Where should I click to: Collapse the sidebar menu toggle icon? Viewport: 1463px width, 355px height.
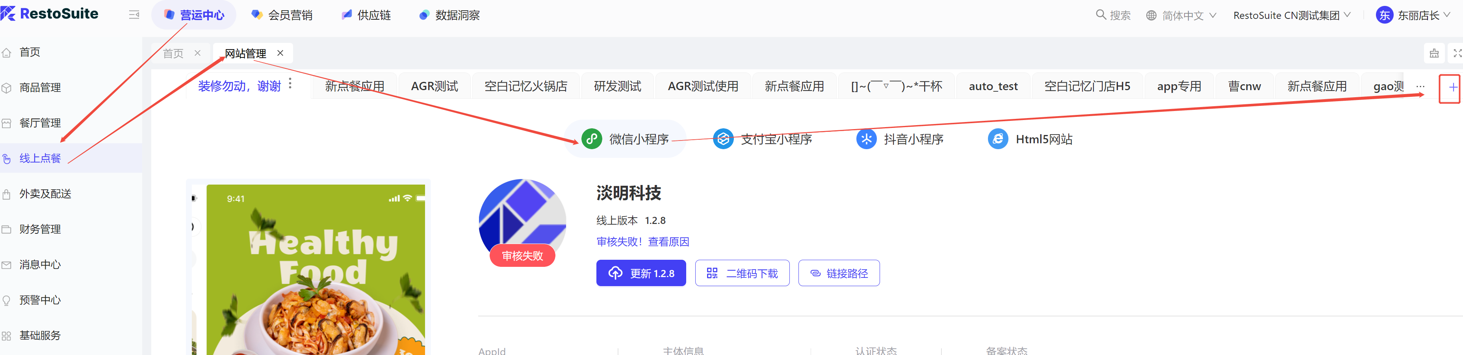[x=134, y=15]
